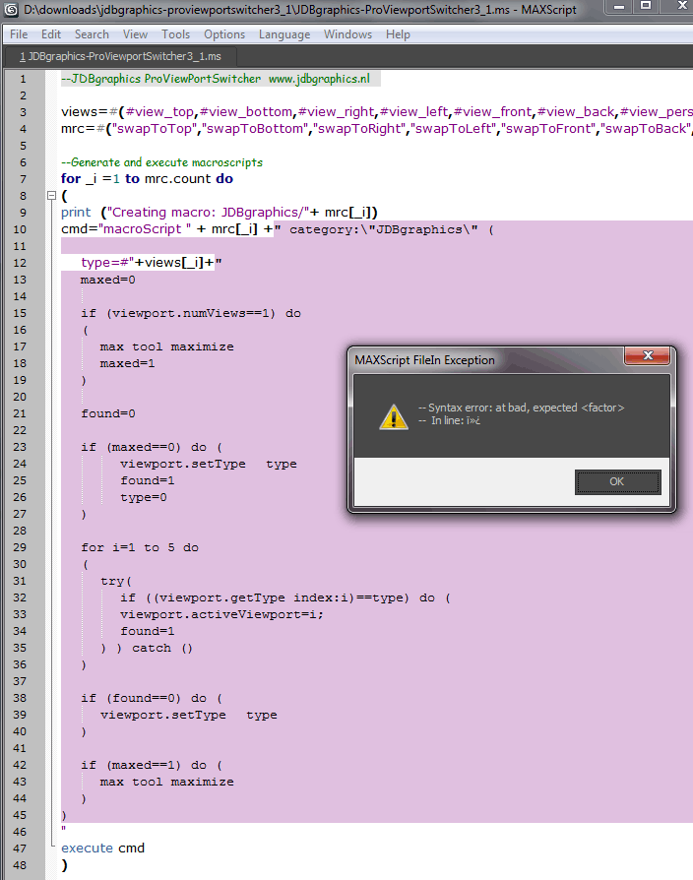
Task: Click the 'for' keyword on line 7
Action: point(71,179)
